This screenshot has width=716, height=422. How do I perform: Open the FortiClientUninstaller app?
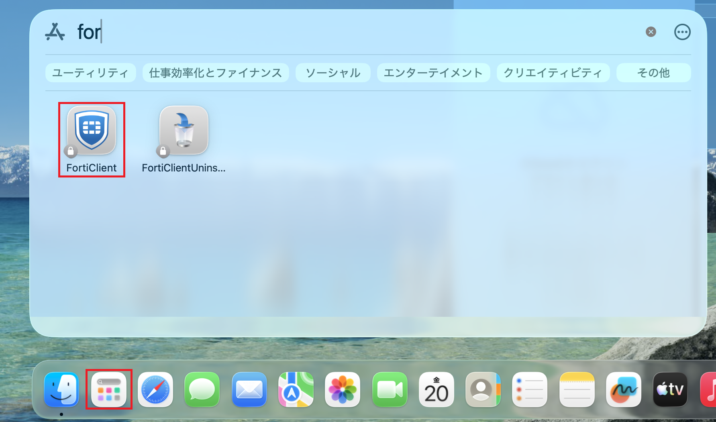(x=184, y=131)
